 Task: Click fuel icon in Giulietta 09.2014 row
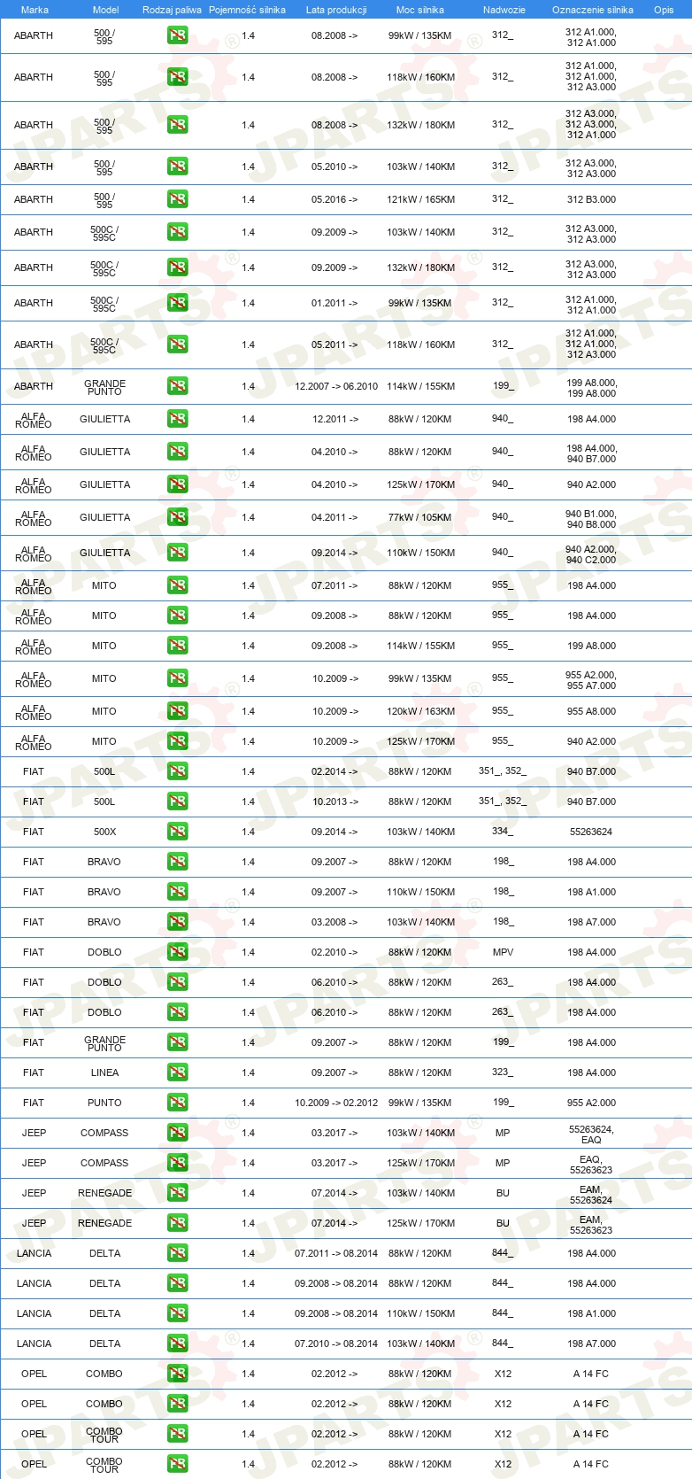(177, 553)
